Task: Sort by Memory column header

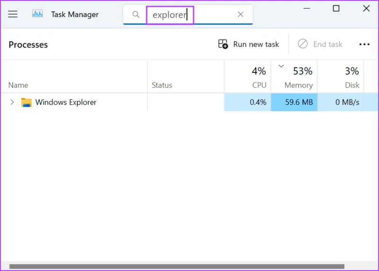Action: pos(294,77)
